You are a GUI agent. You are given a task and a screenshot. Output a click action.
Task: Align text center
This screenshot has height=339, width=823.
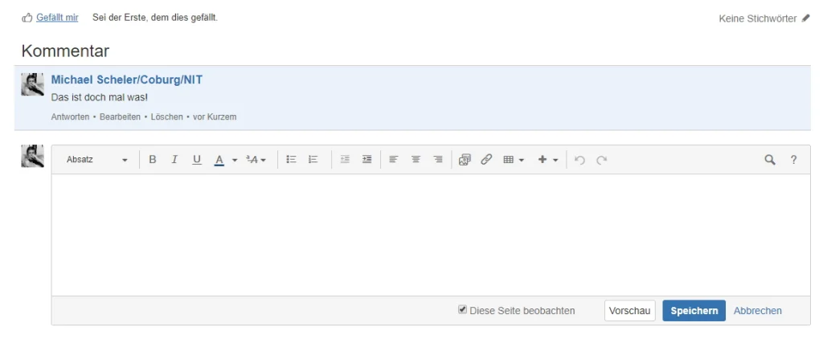click(416, 160)
